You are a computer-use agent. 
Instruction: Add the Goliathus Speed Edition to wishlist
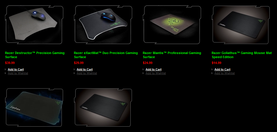(x=224, y=73)
